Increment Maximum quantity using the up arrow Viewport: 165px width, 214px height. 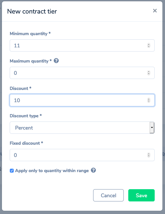149,72
